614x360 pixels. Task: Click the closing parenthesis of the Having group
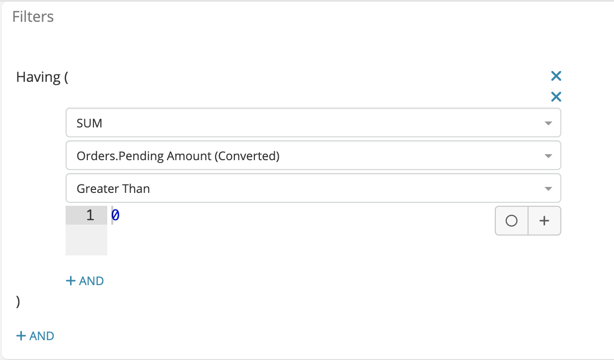18,302
